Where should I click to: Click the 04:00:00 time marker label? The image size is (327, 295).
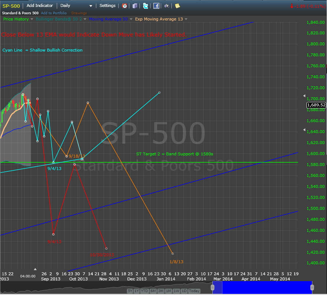pos(28,276)
